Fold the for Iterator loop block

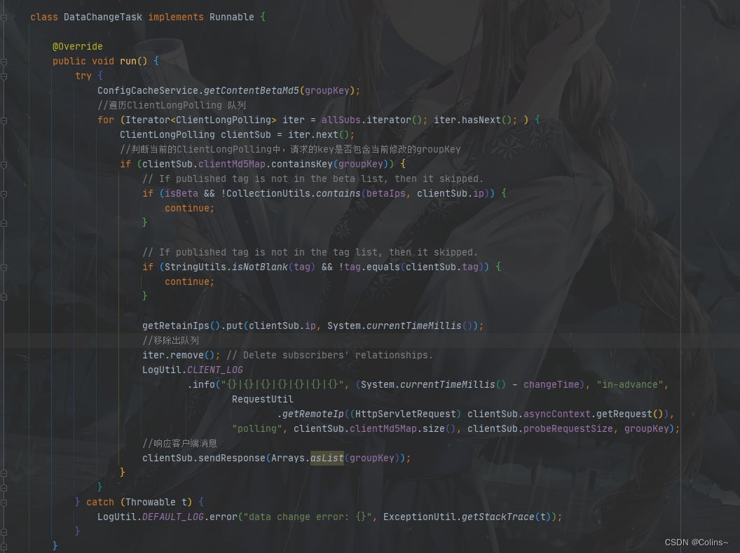[x=4, y=120]
